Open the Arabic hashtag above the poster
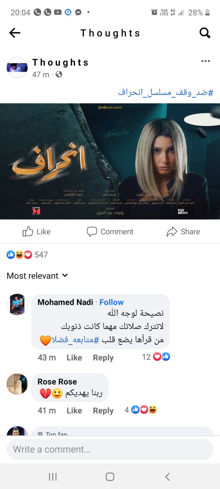 (166, 93)
